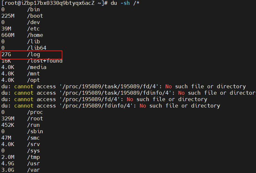Click the red-highlighted /log path
The image size is (256, 173).
point(33,55)
